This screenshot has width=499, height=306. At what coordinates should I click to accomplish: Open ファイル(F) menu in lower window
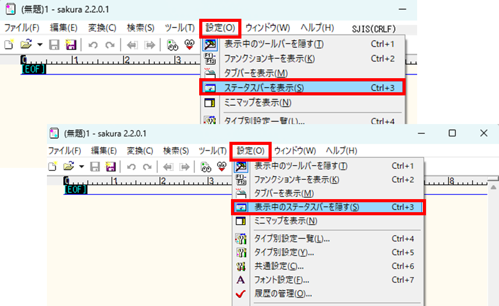coord(65,151)
